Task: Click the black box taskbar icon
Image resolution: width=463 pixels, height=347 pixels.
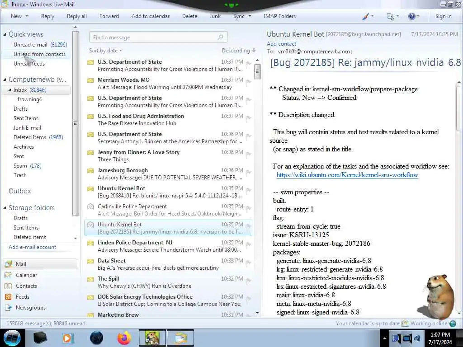Action: pos(40,338)
